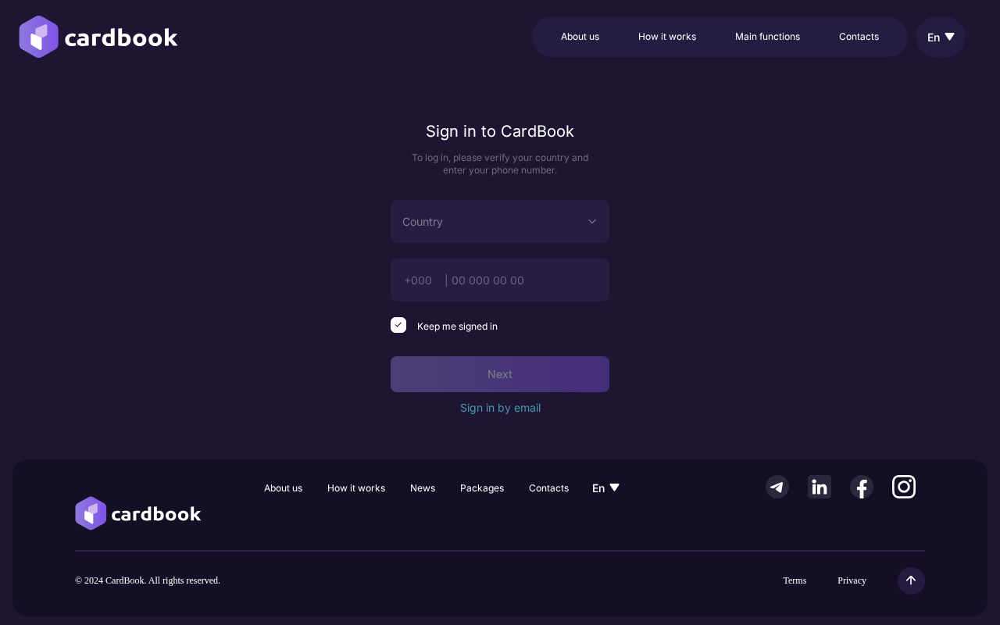
Task: Go to About us in the header
Action: [580, 37]
